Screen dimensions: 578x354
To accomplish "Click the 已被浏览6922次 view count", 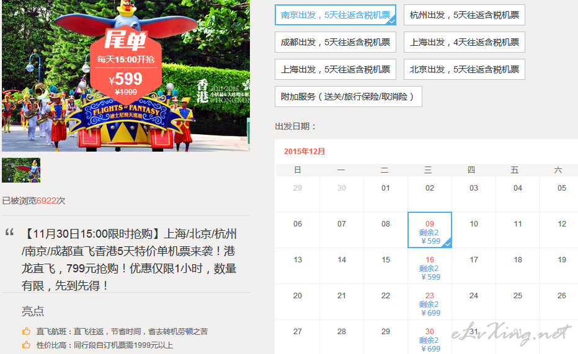I will coord(33,201).
